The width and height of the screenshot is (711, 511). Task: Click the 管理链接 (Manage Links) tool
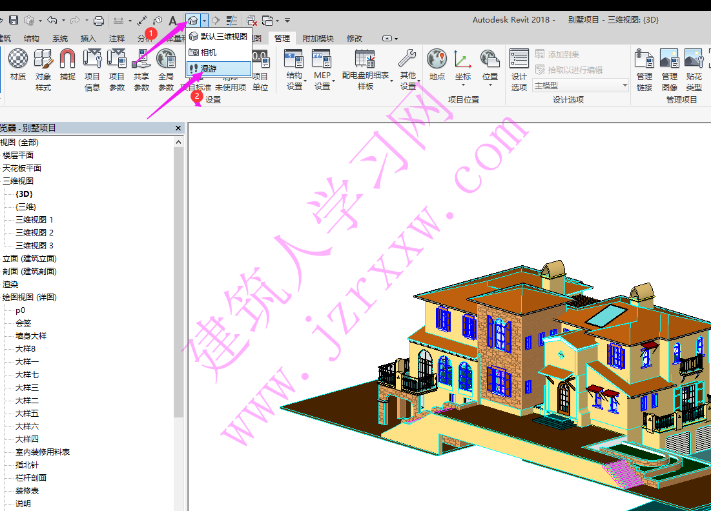pos(644,70)
